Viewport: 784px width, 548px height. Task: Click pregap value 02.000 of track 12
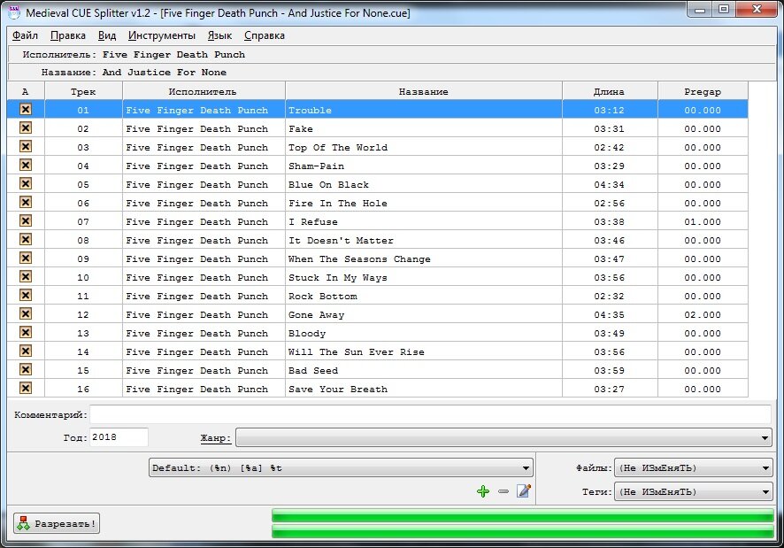(x=703, y=315)
